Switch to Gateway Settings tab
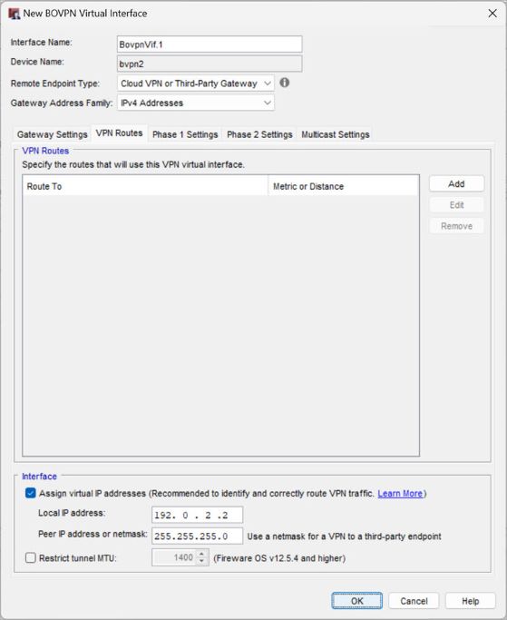Image resolution: width=507 pixels, height=620 pixels. (x=53, y=134)
